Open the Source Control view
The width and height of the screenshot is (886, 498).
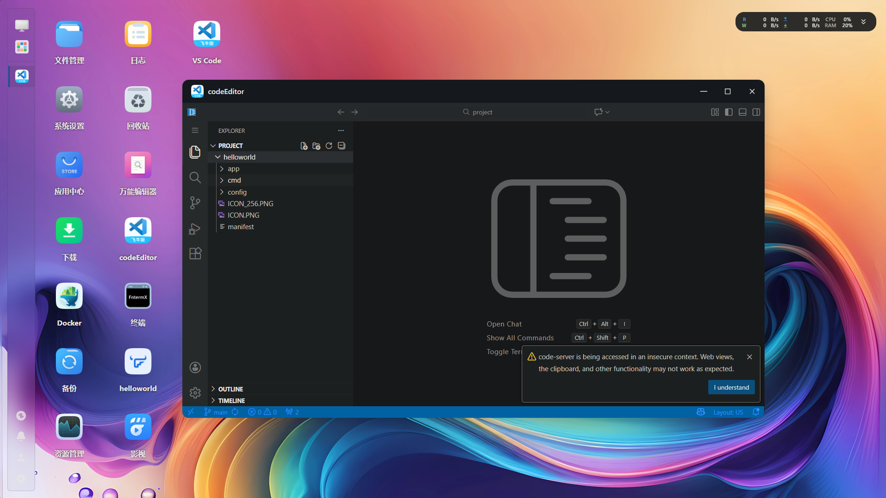[195, 203]
